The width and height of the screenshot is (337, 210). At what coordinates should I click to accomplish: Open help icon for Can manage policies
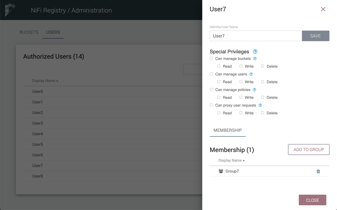[x=254, y=90]
